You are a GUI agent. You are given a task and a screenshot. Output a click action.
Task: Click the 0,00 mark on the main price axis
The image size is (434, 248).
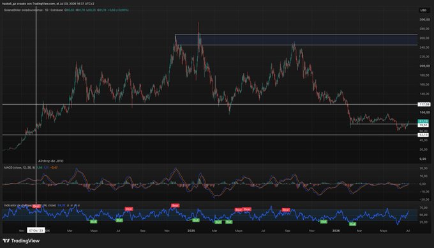[423, 159]
